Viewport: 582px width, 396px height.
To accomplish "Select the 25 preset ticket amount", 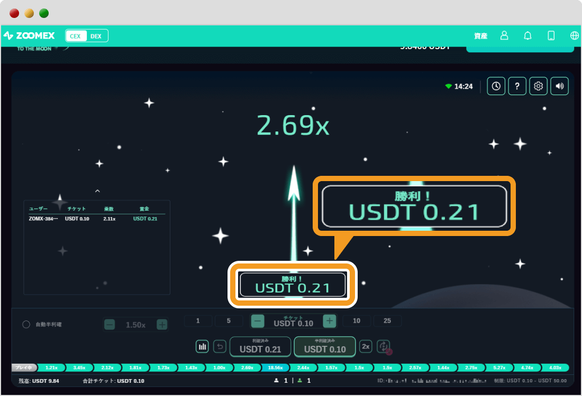I will click(x=387, y=321).
